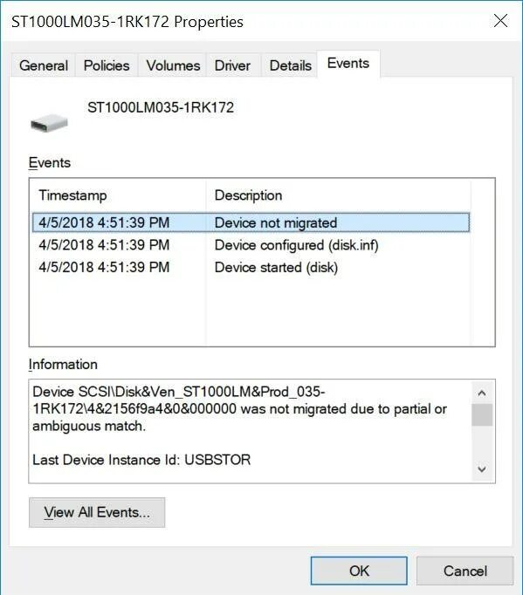The height and width of the screenshot is (595, 523).
Task: Click the disk drive icon
Action: tap(49, 123)
